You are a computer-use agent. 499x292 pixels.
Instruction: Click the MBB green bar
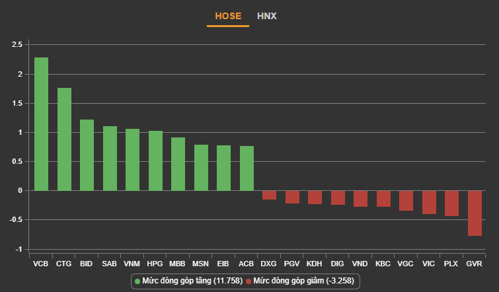click(178, 164)
